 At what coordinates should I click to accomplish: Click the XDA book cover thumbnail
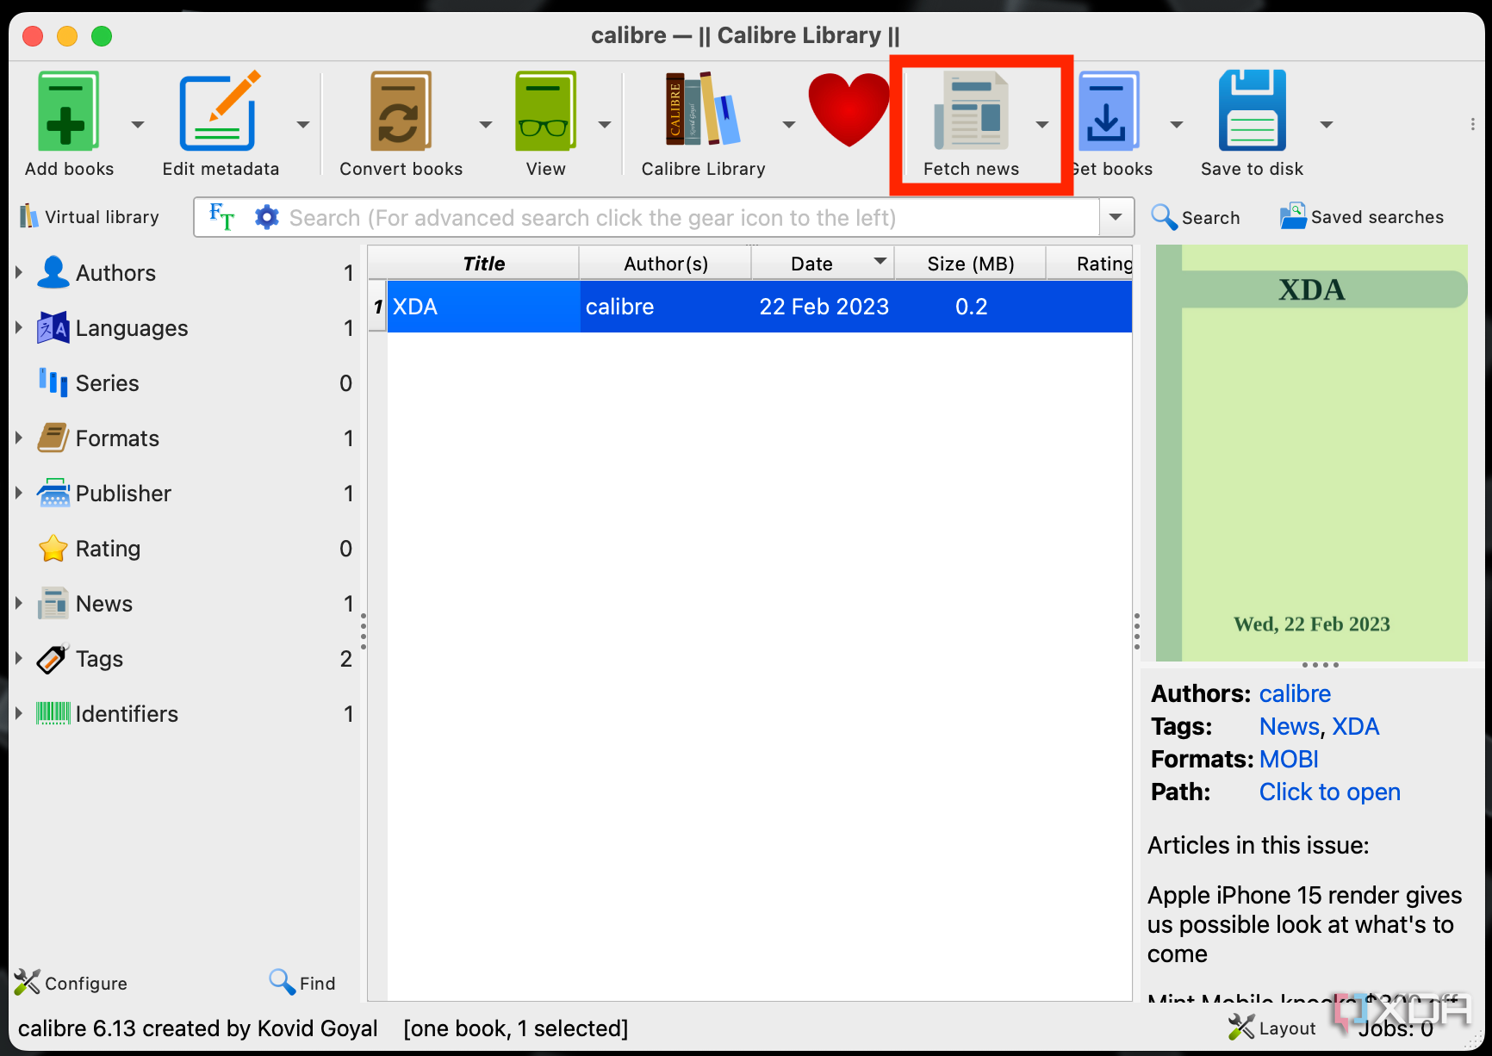[1311, 453]
